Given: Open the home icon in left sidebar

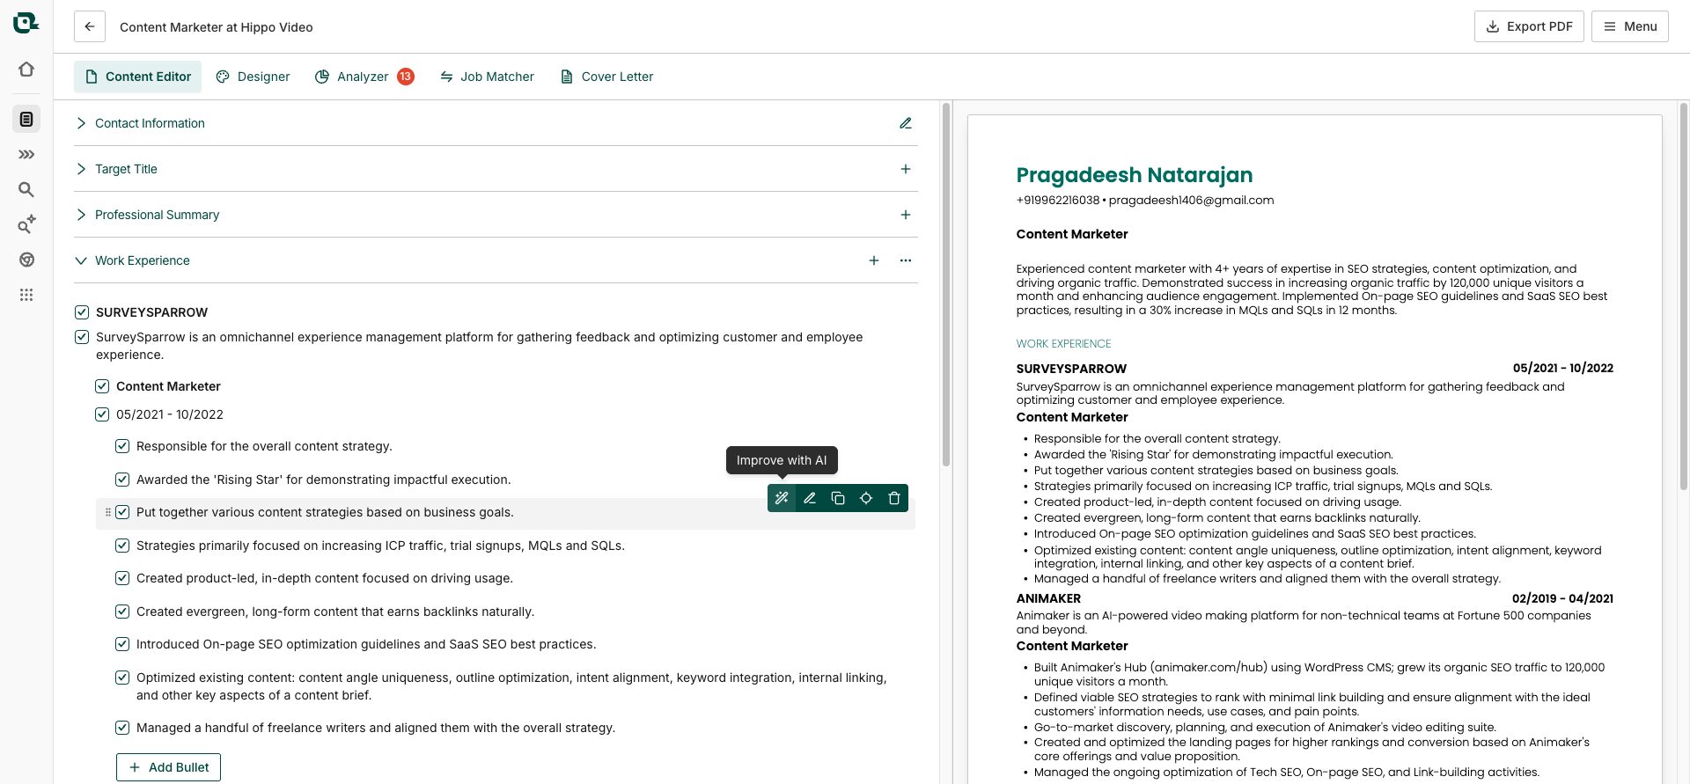Looking at the screenshot, I should pos(26,69).
